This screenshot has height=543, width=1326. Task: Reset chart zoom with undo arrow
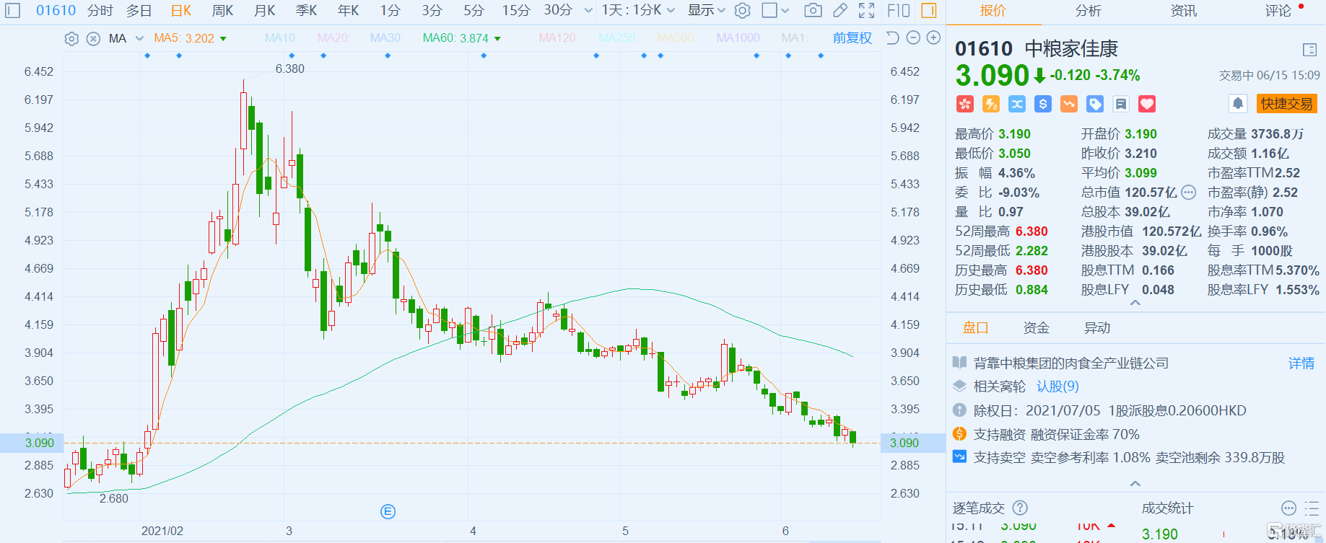893,37
